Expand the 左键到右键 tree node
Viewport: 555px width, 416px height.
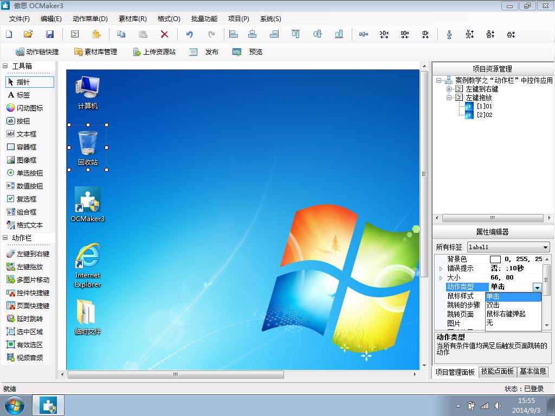449,89
